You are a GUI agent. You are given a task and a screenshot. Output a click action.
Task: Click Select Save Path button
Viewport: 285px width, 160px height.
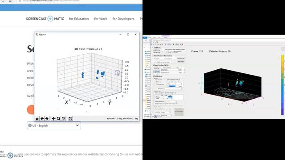point(181,58)
